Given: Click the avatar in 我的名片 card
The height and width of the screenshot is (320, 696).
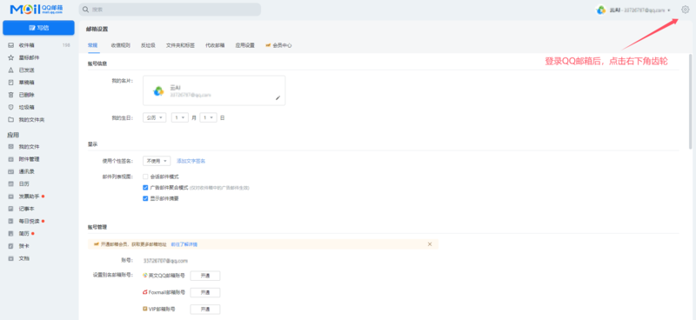Looking at the screenshot, I should click(158, 90).
